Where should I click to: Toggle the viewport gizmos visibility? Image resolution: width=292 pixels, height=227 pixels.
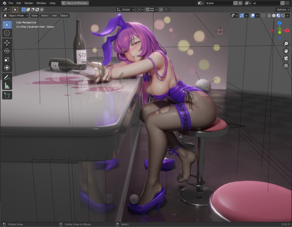coord(242,16)
